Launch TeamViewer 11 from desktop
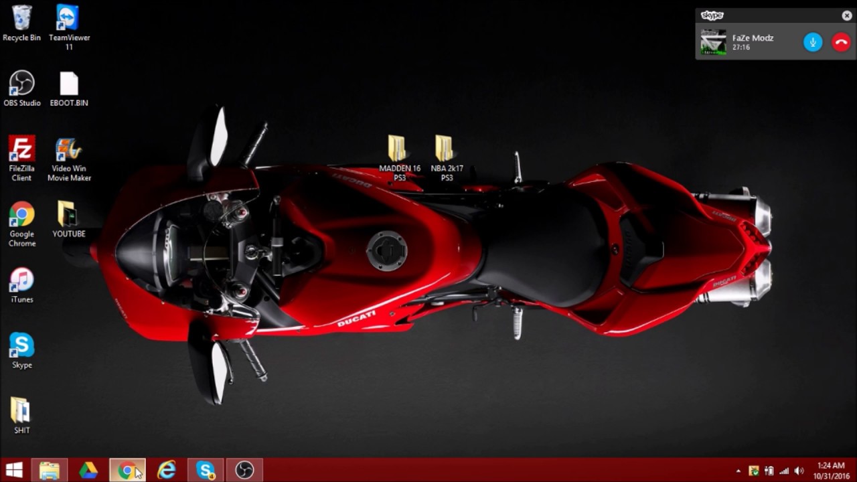Viewport: 857px width, 482px height. [x=69, y=27]
